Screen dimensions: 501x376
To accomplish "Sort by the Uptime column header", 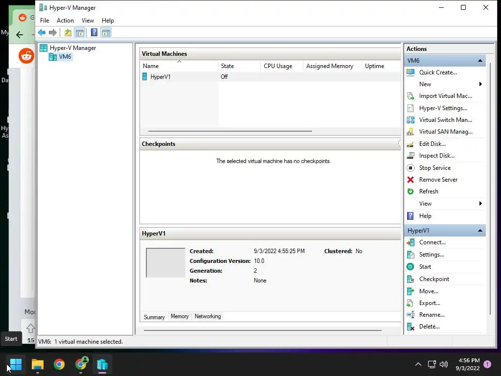I will pos(381,66).
